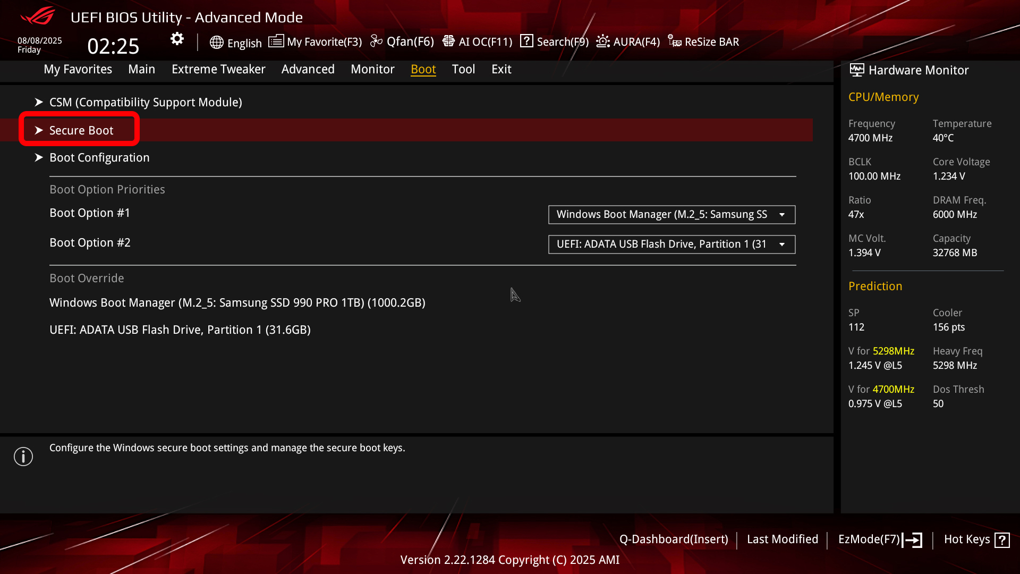This screenshot has width=1020, height=574.
Task: Switch to the Extreme Tweaker tab
Action: pyautogui.click(x=218, y=69)
